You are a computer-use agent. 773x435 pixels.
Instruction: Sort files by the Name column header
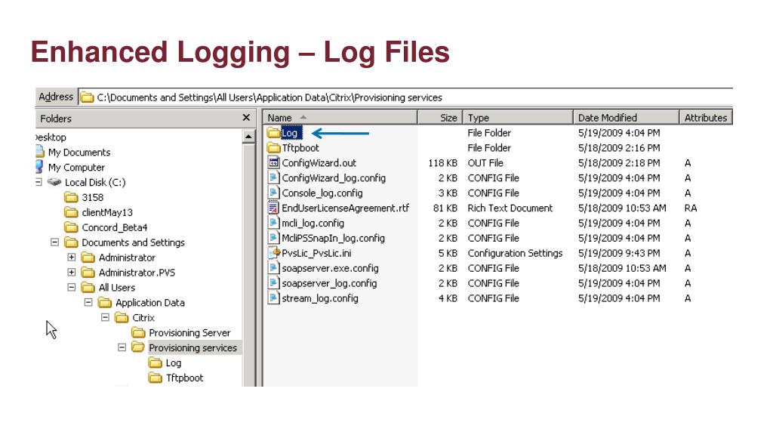279,118
